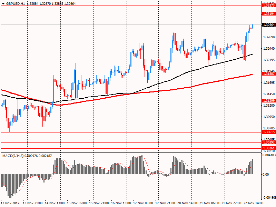Click the 17 Nov 05:00 time axis label
The height and width of the screenshot is (207, 276).
point(143,203)
